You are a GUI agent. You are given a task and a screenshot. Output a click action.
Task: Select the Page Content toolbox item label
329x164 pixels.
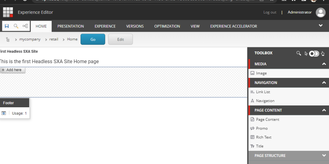click(268, 119)
